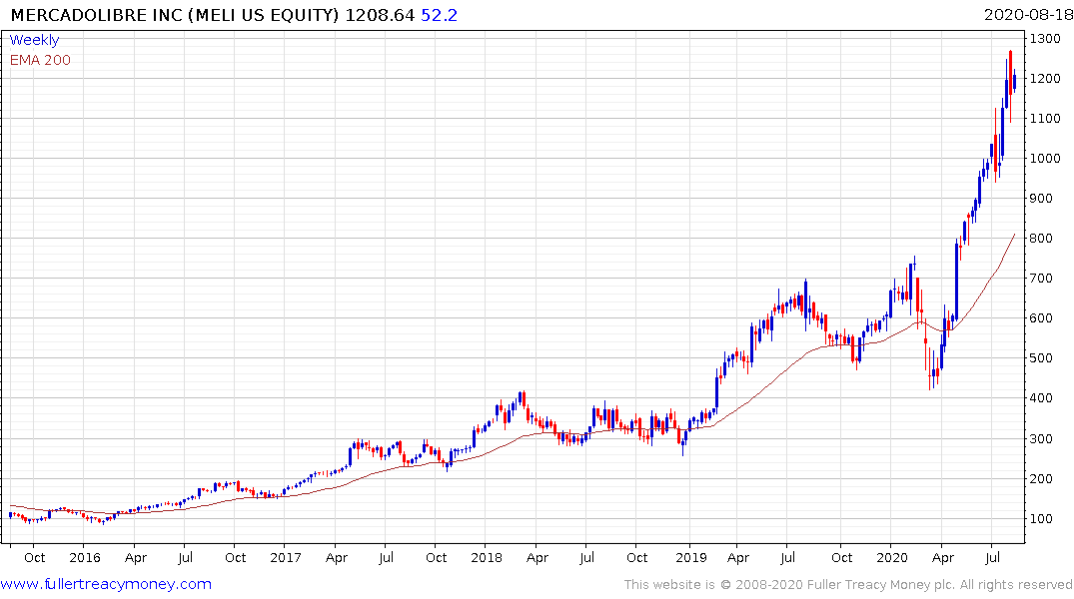The width and height of the screenshot is (1074, 599).
Task: Click the EMA 200 legend label
Action: pos(40,60)
